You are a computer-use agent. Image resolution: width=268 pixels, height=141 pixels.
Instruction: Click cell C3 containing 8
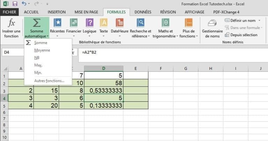pos(72,91)
